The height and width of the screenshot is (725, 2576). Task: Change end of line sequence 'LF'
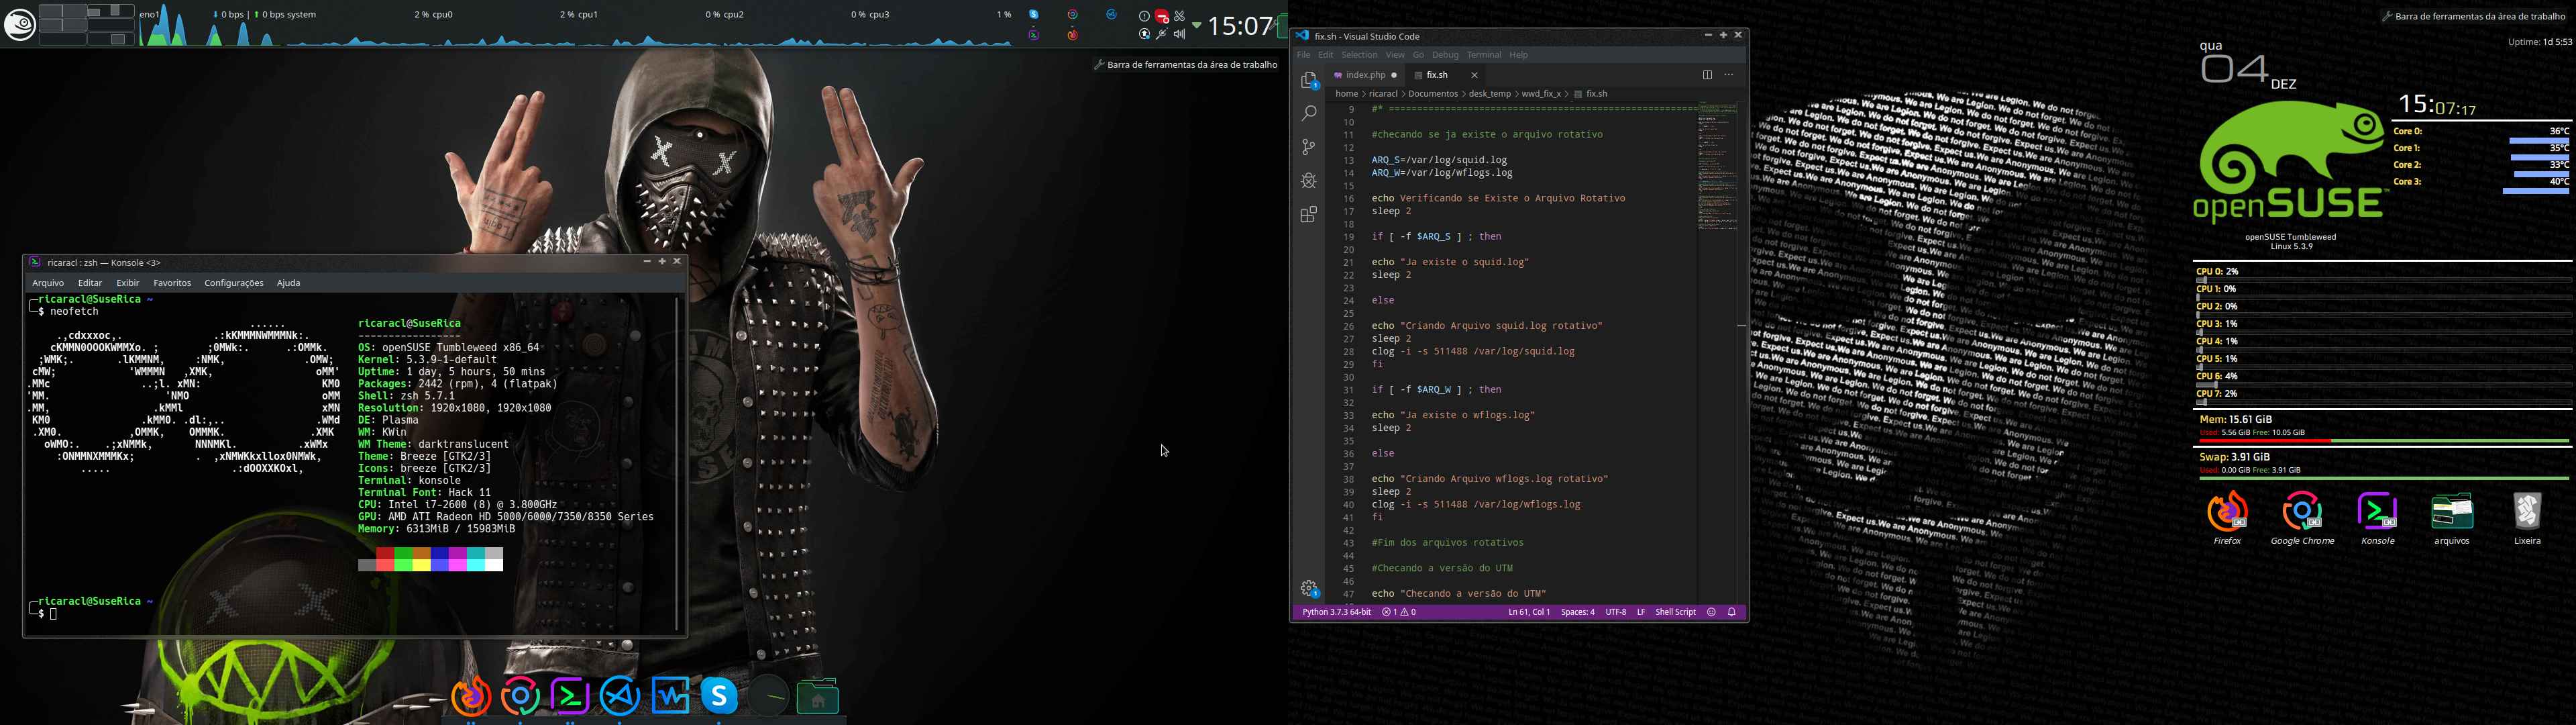[1641, 612]
